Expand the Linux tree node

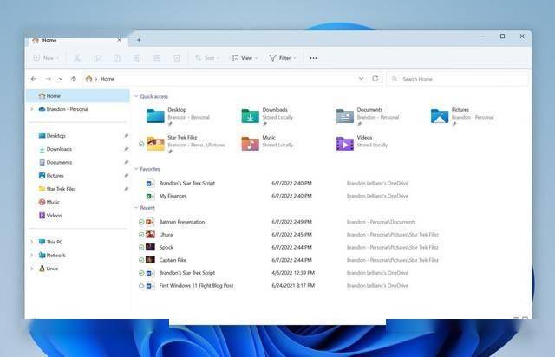[x=32, y=269]
